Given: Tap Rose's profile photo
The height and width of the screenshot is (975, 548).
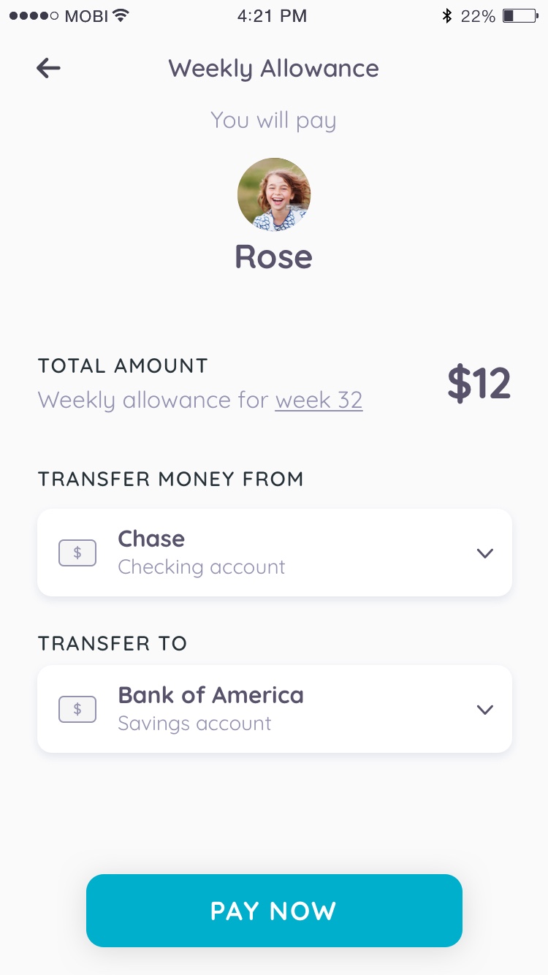Looking at the screenshot, I should (x=274, y=194).
